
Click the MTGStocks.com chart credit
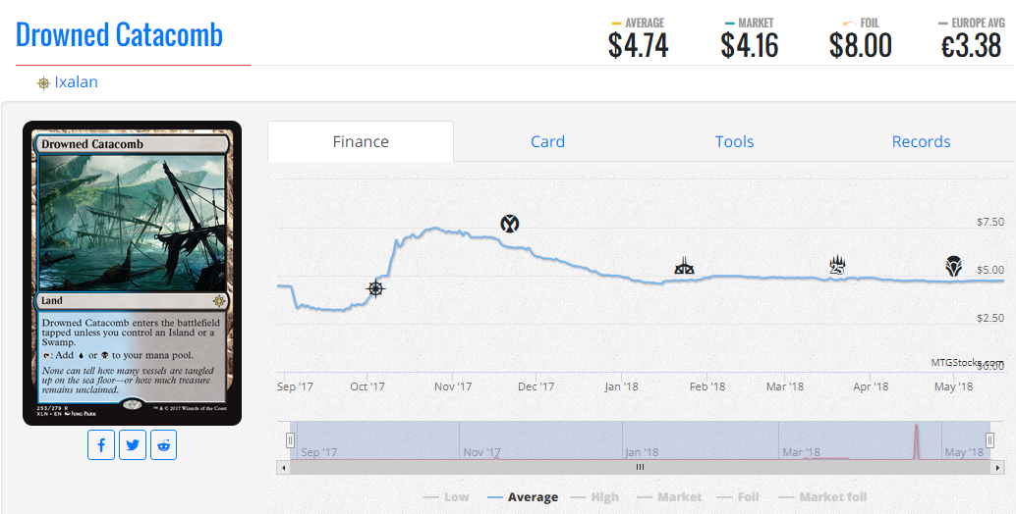click(x=968, y=362)
